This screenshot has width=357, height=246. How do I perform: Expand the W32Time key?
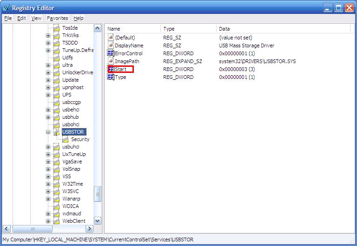point(48,184)
